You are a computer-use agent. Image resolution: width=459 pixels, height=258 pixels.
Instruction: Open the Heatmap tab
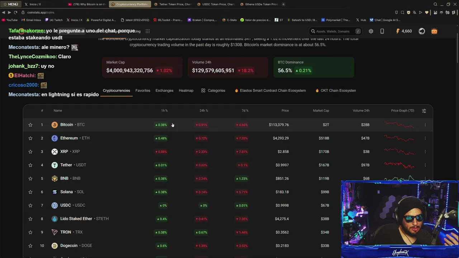click(186, 91)
